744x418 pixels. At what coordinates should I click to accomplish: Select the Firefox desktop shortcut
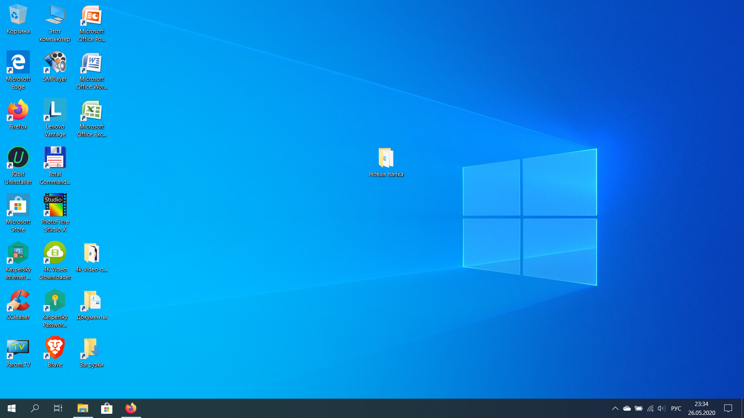point(18,115)
